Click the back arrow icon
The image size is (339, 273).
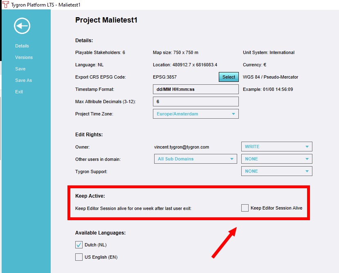click(x=22, y=26)
